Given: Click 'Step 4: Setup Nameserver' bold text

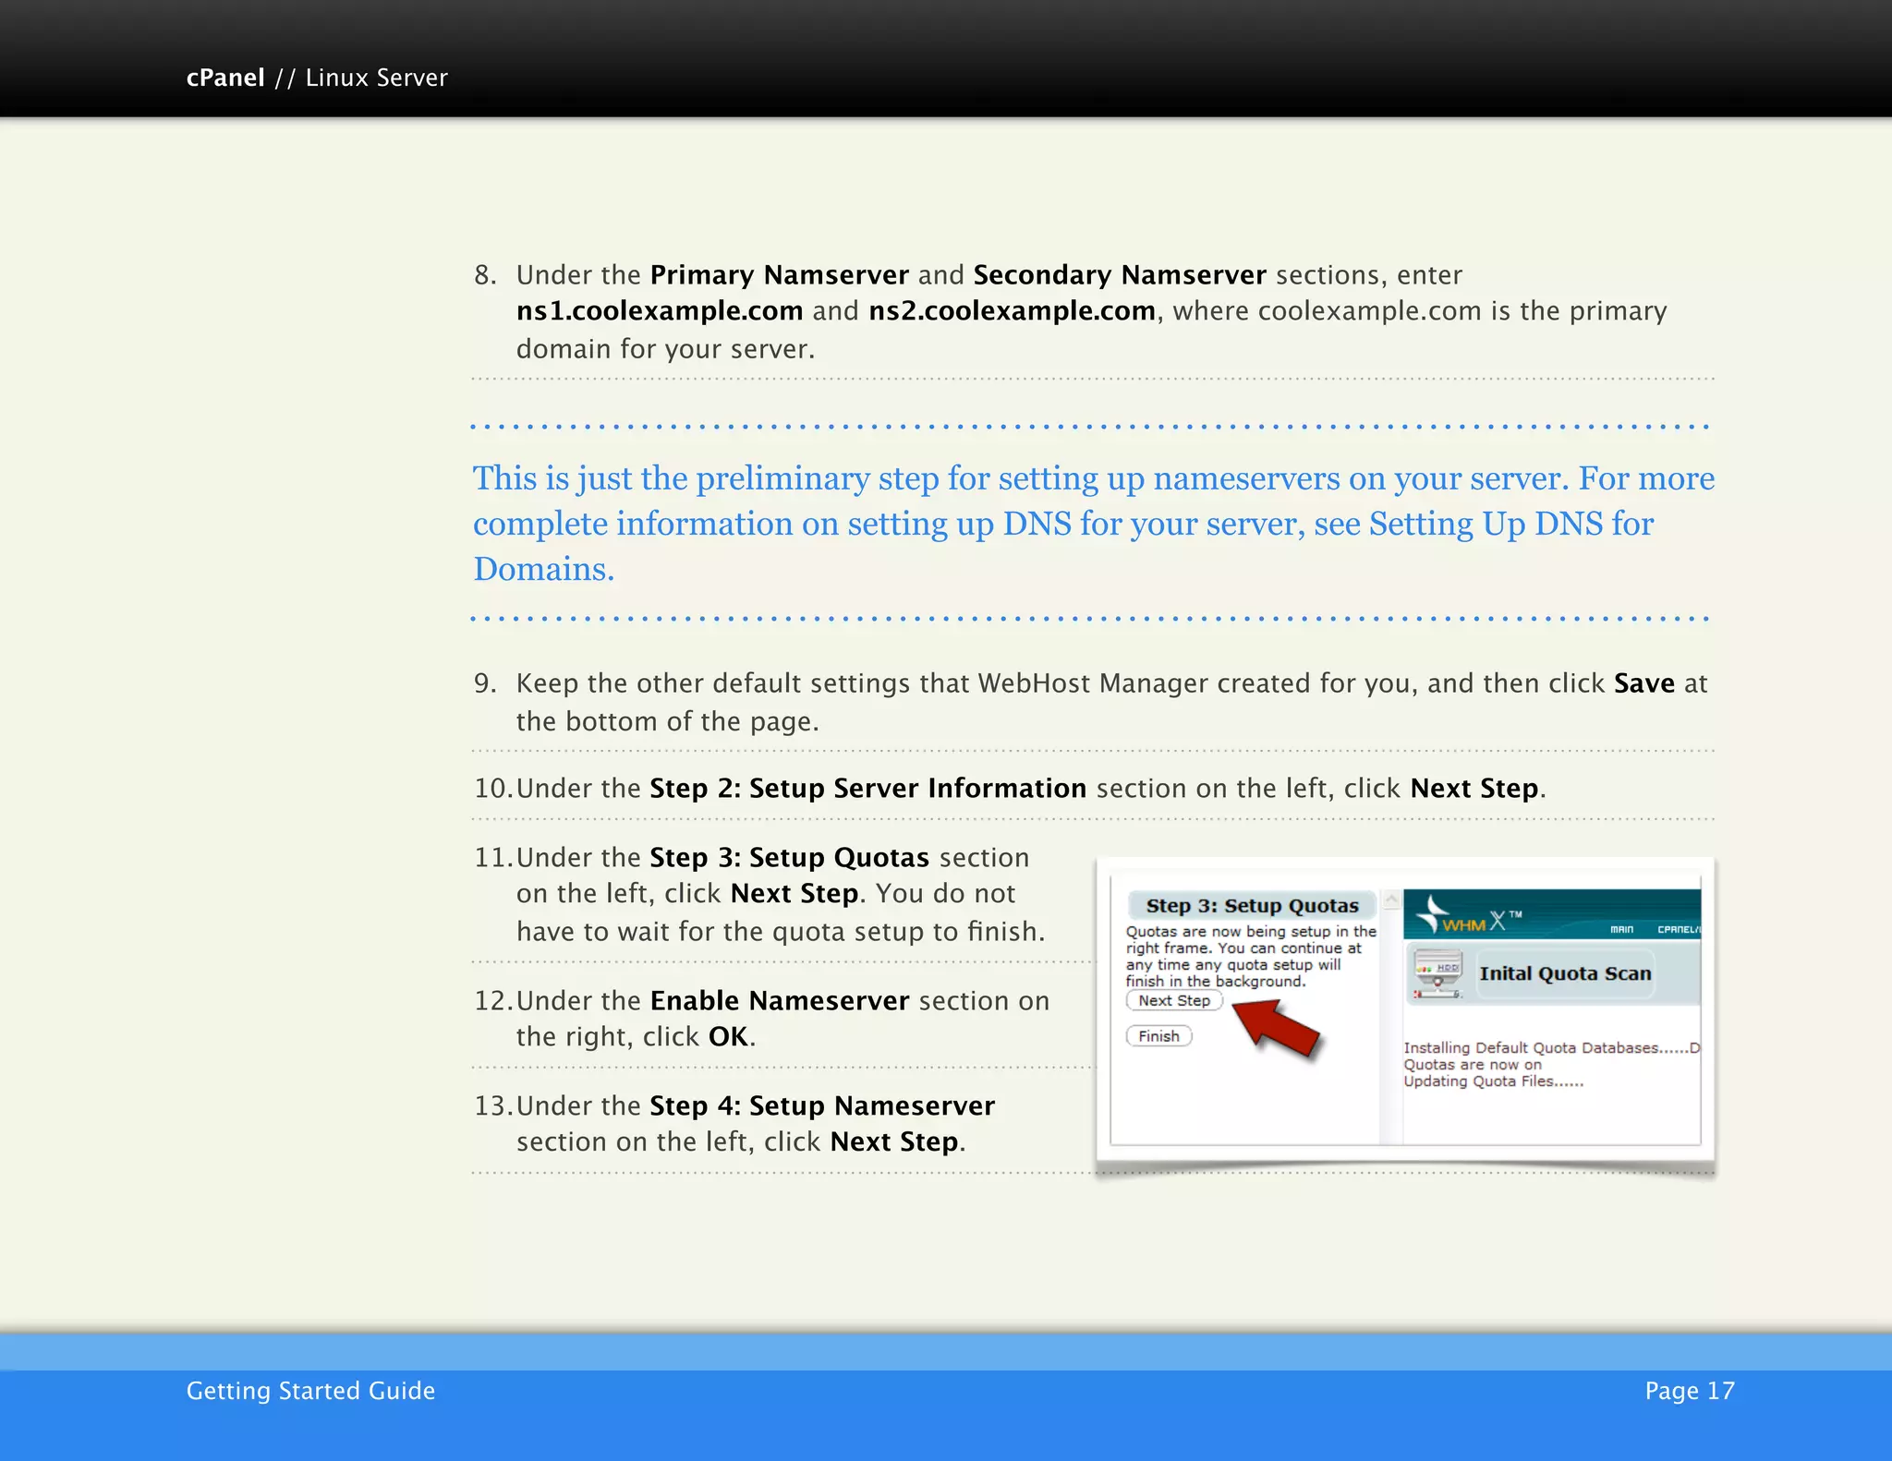Looking at the screenshot, I should (822, 1106).
